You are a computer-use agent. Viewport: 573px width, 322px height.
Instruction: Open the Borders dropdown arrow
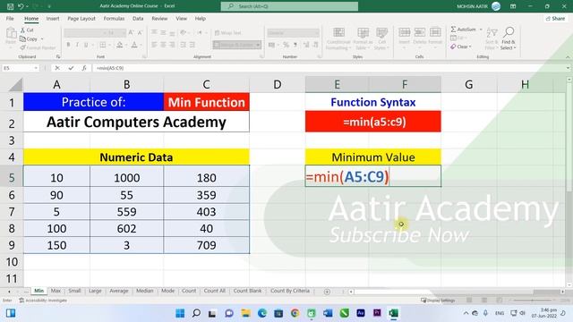coord(109,45)
